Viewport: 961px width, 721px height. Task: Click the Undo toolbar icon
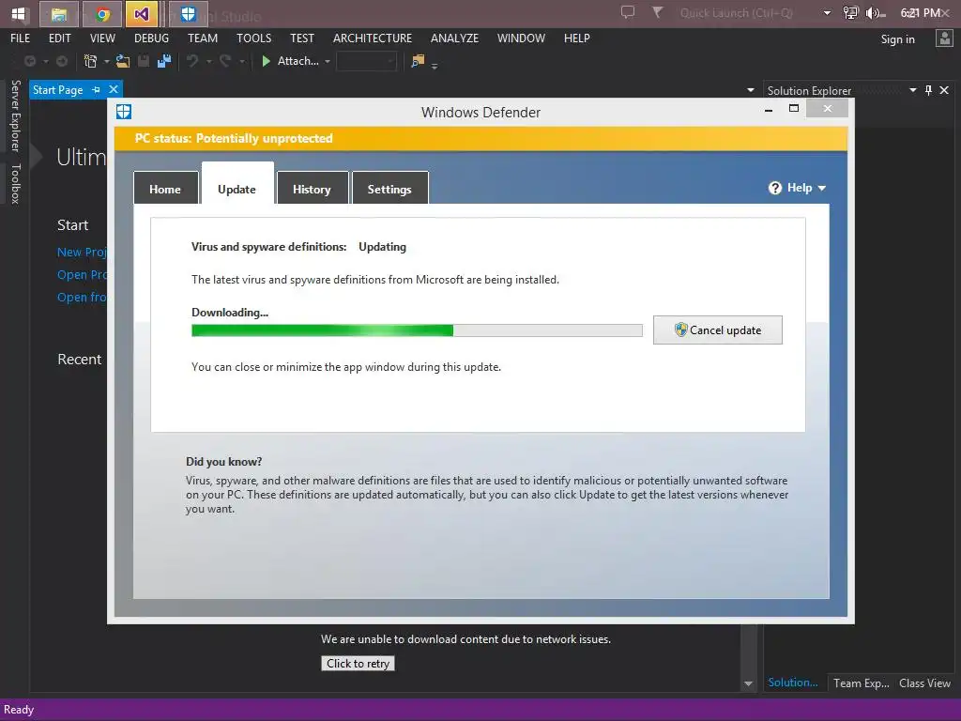[x=192, y=61]
